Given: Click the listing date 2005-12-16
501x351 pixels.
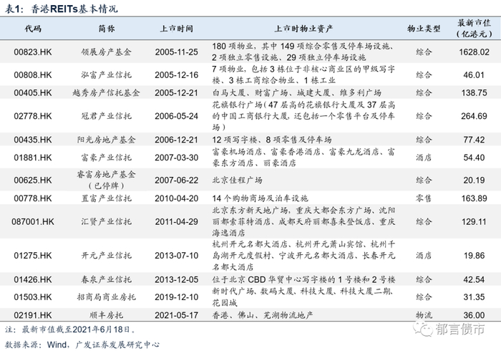Looking at the screenshot, I should coord(176,74).
